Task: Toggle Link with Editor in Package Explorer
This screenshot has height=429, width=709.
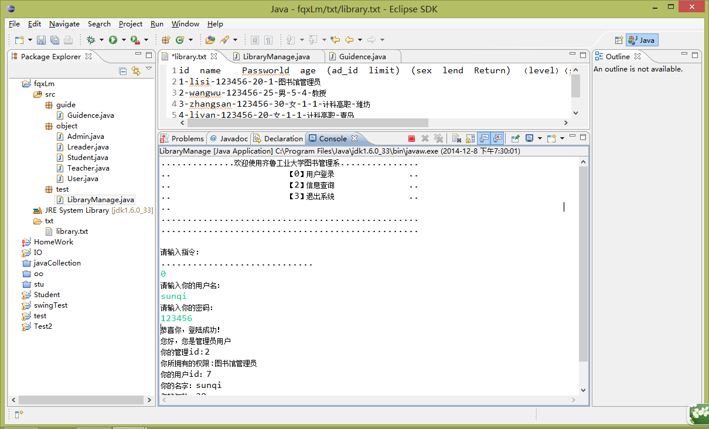Action: [136, 71]
